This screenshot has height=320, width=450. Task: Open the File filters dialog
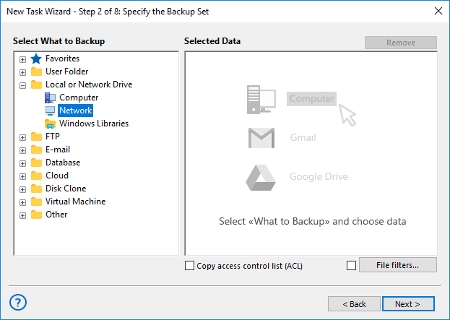point(397,265)
